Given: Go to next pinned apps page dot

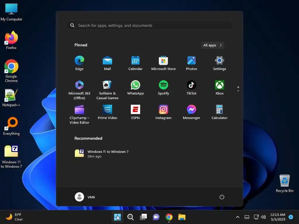Looking at the screenshot, I should [238, 91].
